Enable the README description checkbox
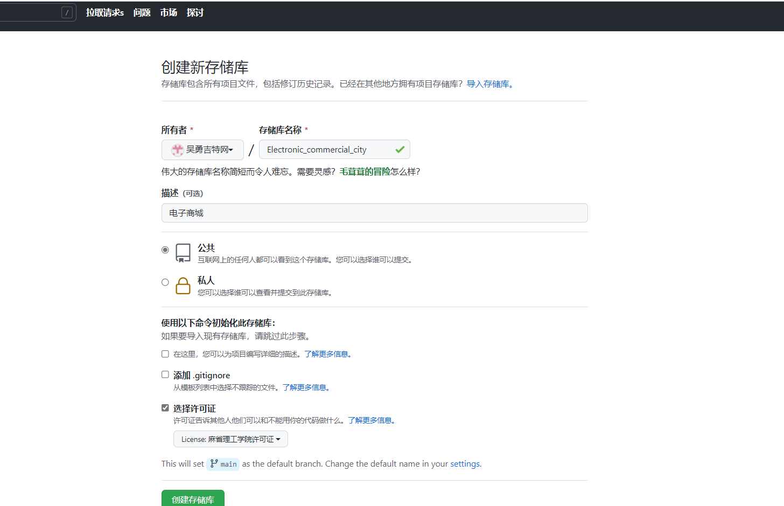Screen dimensions: 784x506 (165, 354)
